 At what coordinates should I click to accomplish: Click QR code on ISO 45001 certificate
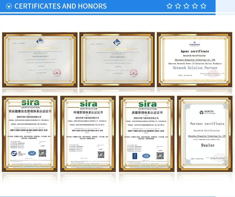[42, 153]
